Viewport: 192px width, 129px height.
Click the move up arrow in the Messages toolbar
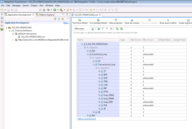pyautogui.click(x=103, y=29)
